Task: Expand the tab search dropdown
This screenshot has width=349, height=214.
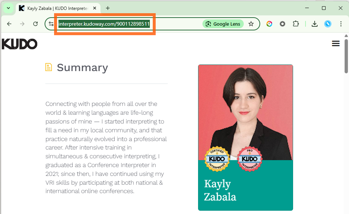Action: click(x=8, y=8)
